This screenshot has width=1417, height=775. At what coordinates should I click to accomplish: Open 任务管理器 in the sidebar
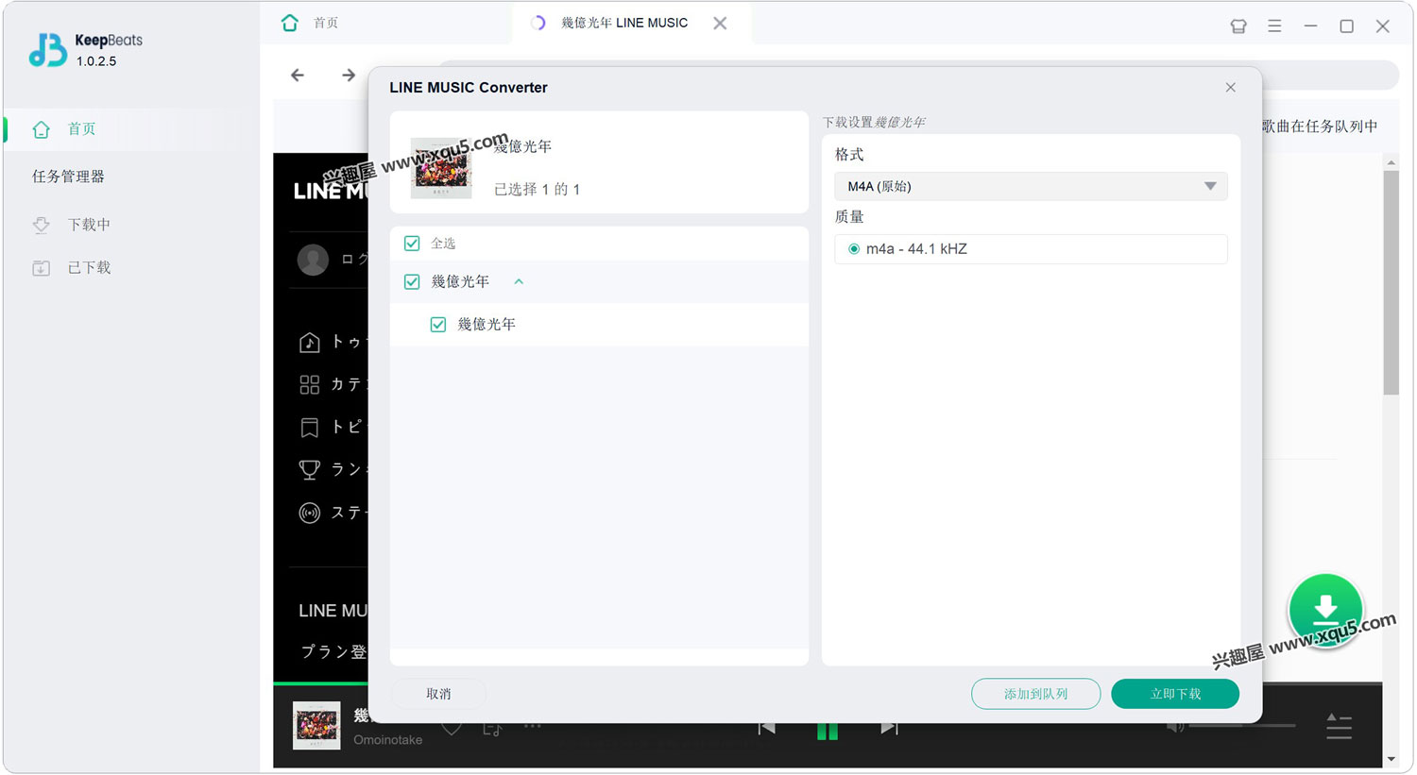tap(68, 177)
